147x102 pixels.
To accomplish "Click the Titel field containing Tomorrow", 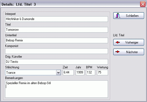I will [x=57, y=30].
